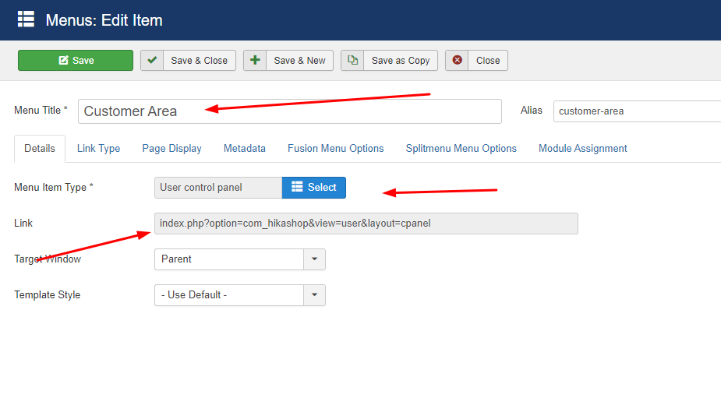The image size is (721, 398).
Task: Click the Close toolbar label
Action: (x=488, y=60)
